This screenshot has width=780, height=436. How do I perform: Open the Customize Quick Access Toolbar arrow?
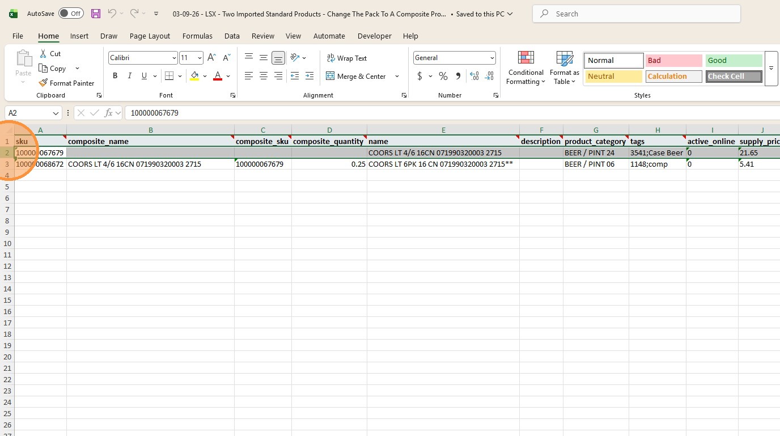coord(156,14)
